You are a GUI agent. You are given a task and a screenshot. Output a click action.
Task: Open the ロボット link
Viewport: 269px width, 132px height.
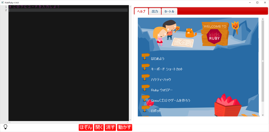pyautogui.click(x=156, y=111)
